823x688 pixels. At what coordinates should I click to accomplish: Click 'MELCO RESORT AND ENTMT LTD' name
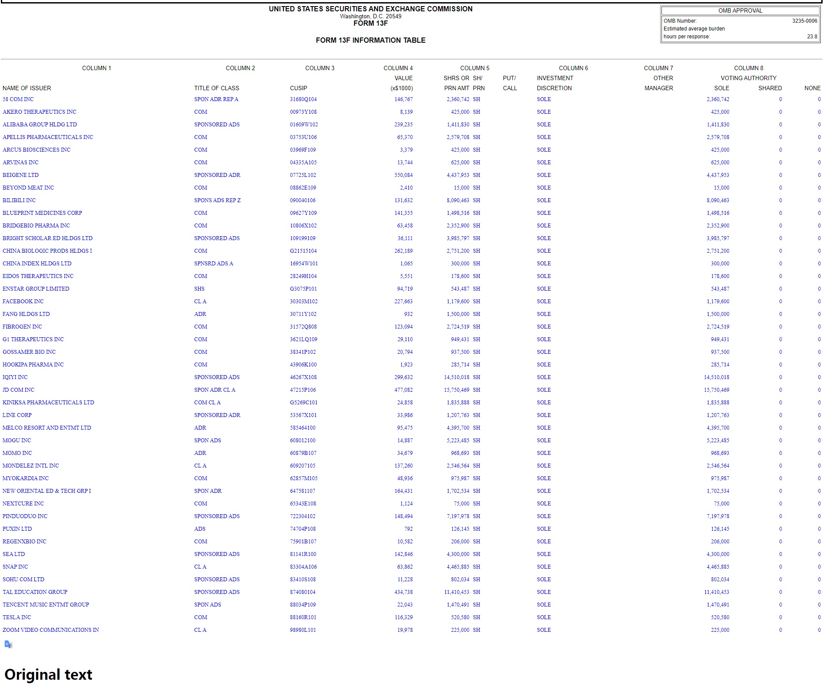(47, 428)
